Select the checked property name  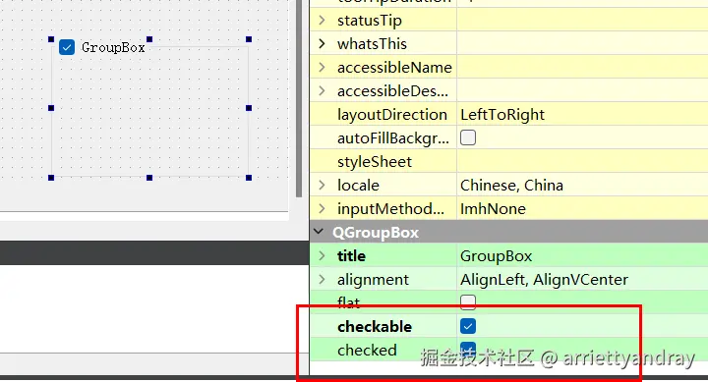click(367, 350)
